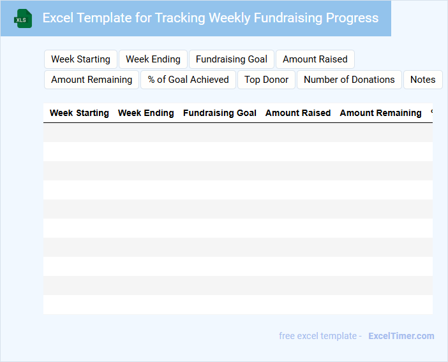This screenshot has width=448, height=362.
Task: Click the first empty cell under Amount Raised
Action: coord(298,133)
